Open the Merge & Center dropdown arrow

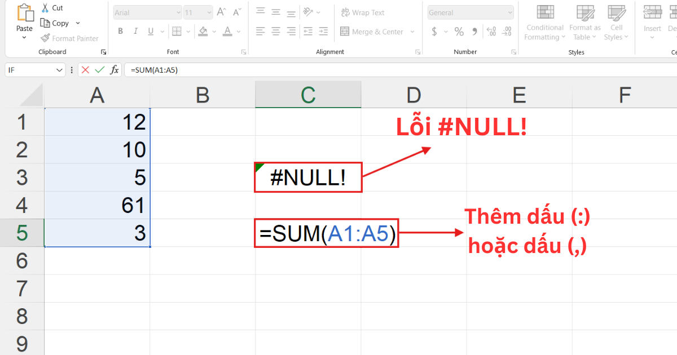pos(412,32)
